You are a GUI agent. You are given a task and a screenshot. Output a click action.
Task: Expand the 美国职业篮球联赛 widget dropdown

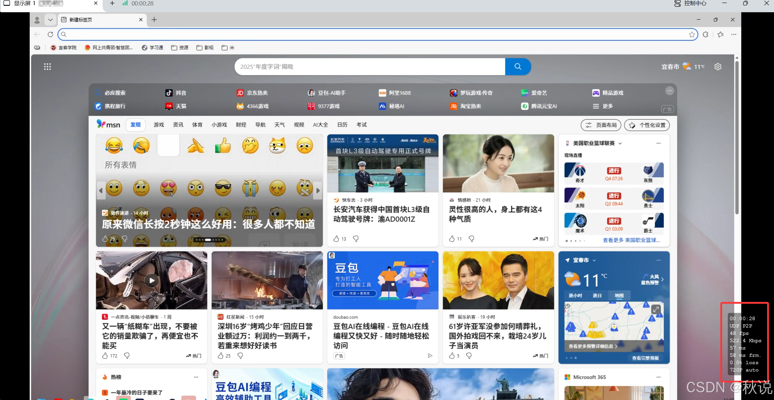[621, 143]
